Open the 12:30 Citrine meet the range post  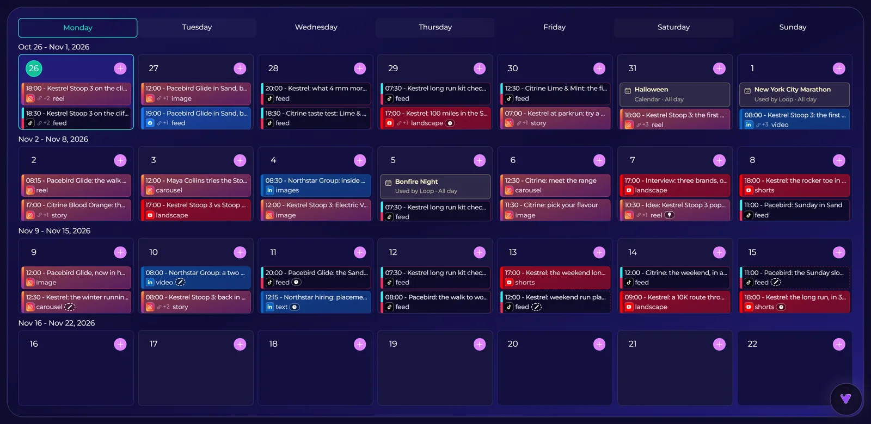[x=555, y=185]
